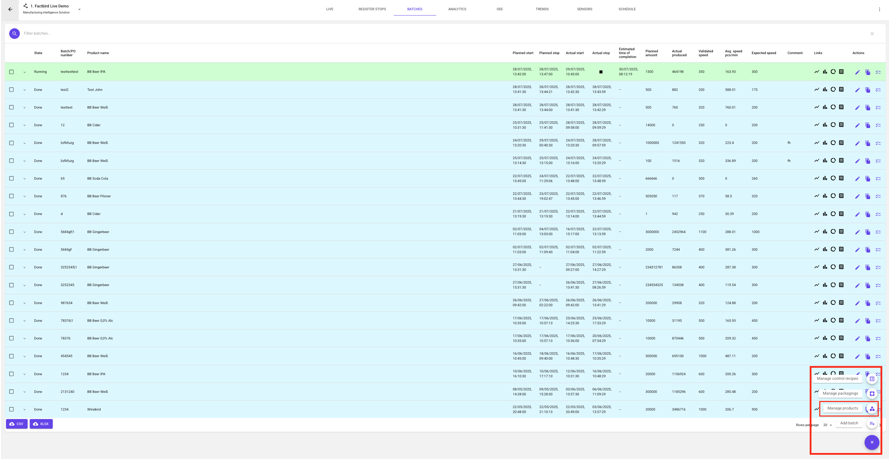
Task: Open the REGISTER STOPS tab
Action: point(372,9)
